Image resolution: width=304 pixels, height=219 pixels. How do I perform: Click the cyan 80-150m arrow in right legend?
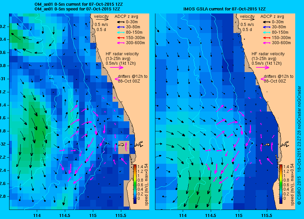click(x=267, y=32)
